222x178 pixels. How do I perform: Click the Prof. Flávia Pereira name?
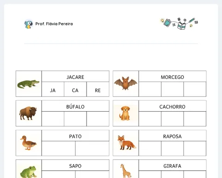point(54,24)
